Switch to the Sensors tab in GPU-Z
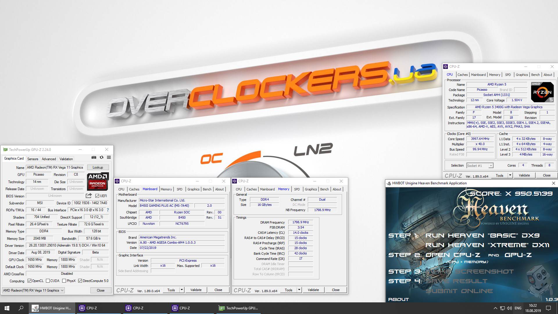This screenshot has height=314, width=558. (33, 159)
